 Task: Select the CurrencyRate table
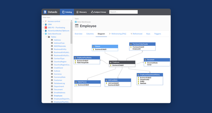click(60, 77)
